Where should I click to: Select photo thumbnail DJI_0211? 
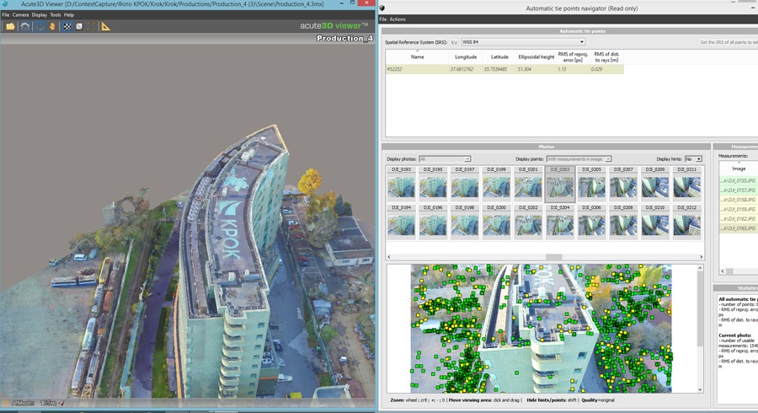click(x=687, y=183)
